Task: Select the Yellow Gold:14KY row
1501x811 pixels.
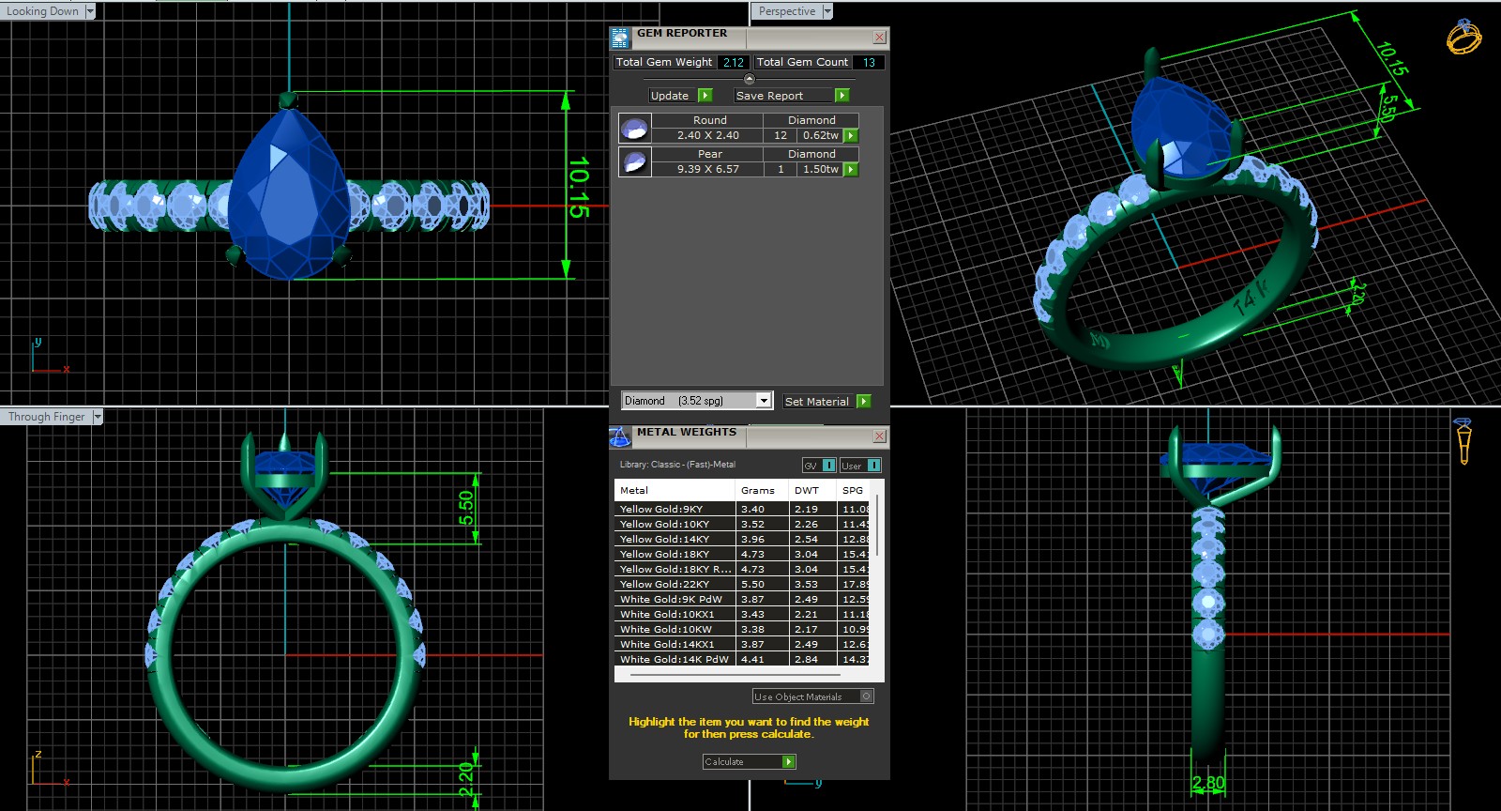Action: pyautogui.click(x=675, y=540)
